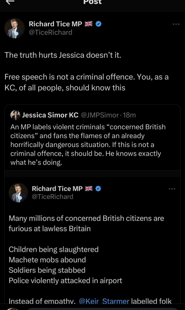This screenshot has width=185, height=310.
Task: Click the Richard Tice MP name at top
Action: click(x=55, y=24)
